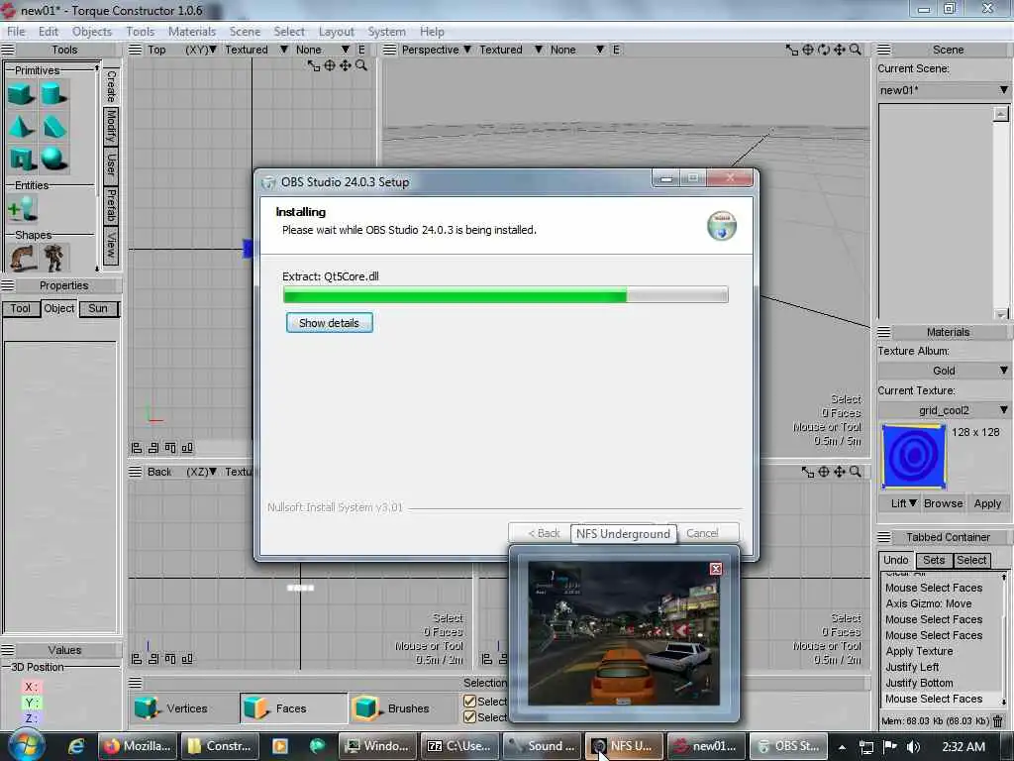Open the Lift dropdown in Materials

(x=903, y=503)
